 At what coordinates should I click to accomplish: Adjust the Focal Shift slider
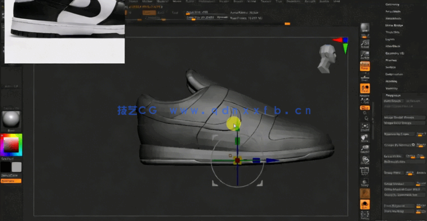pos(207,13)
